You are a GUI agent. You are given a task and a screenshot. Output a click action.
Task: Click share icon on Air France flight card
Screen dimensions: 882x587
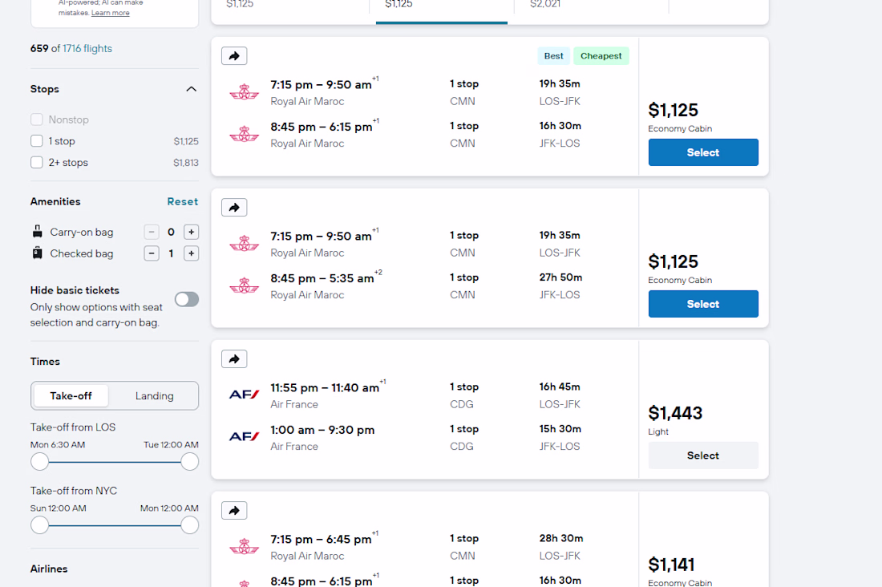coord(234,359)
